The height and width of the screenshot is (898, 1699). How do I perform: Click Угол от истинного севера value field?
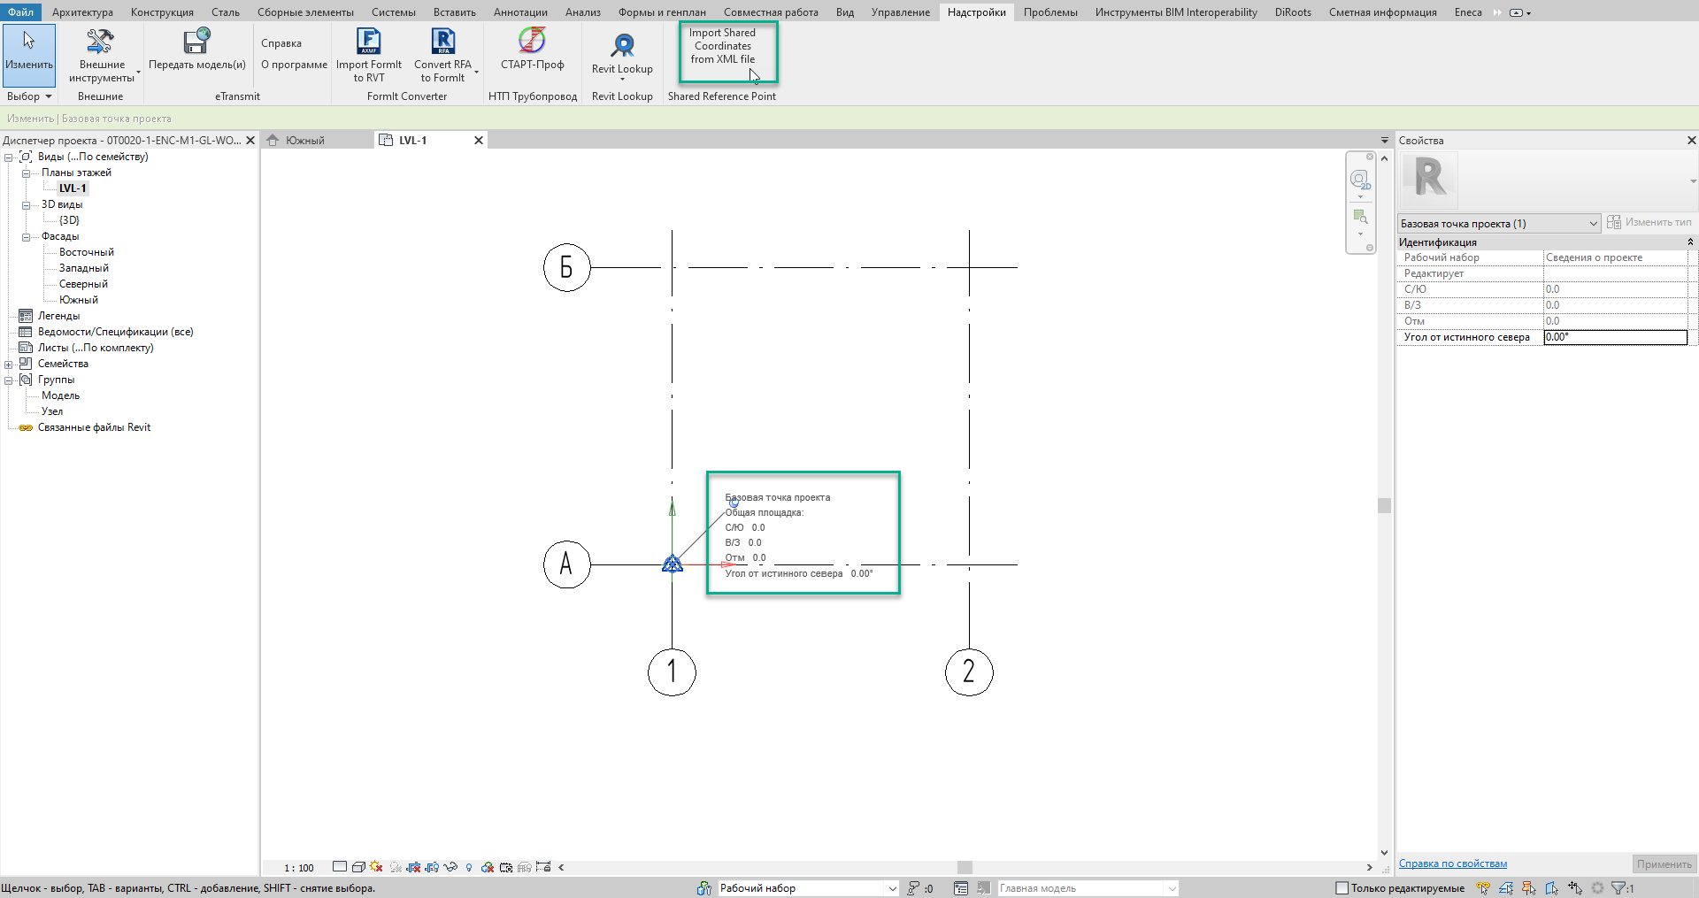(1615, 337)
